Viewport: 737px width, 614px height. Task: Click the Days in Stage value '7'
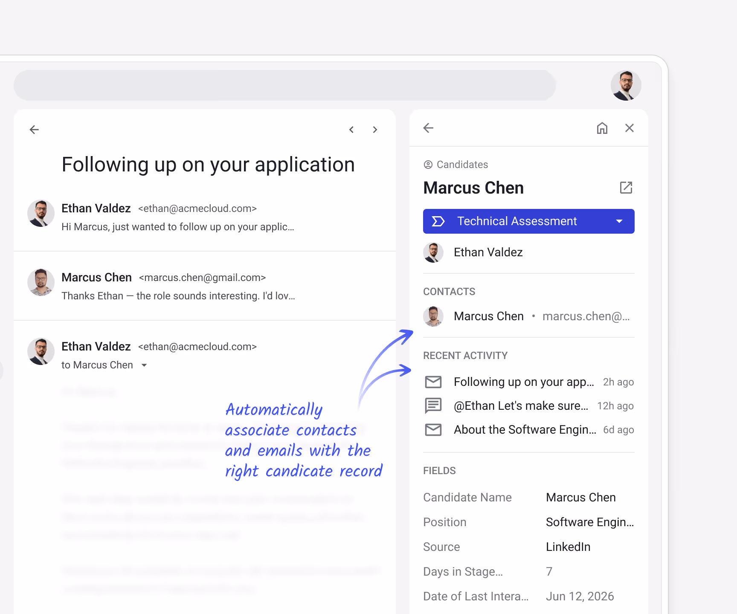549,572
